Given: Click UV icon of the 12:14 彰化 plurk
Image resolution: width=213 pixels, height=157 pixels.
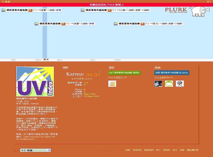Looking at the screenshot, I should tap(116, 24).
